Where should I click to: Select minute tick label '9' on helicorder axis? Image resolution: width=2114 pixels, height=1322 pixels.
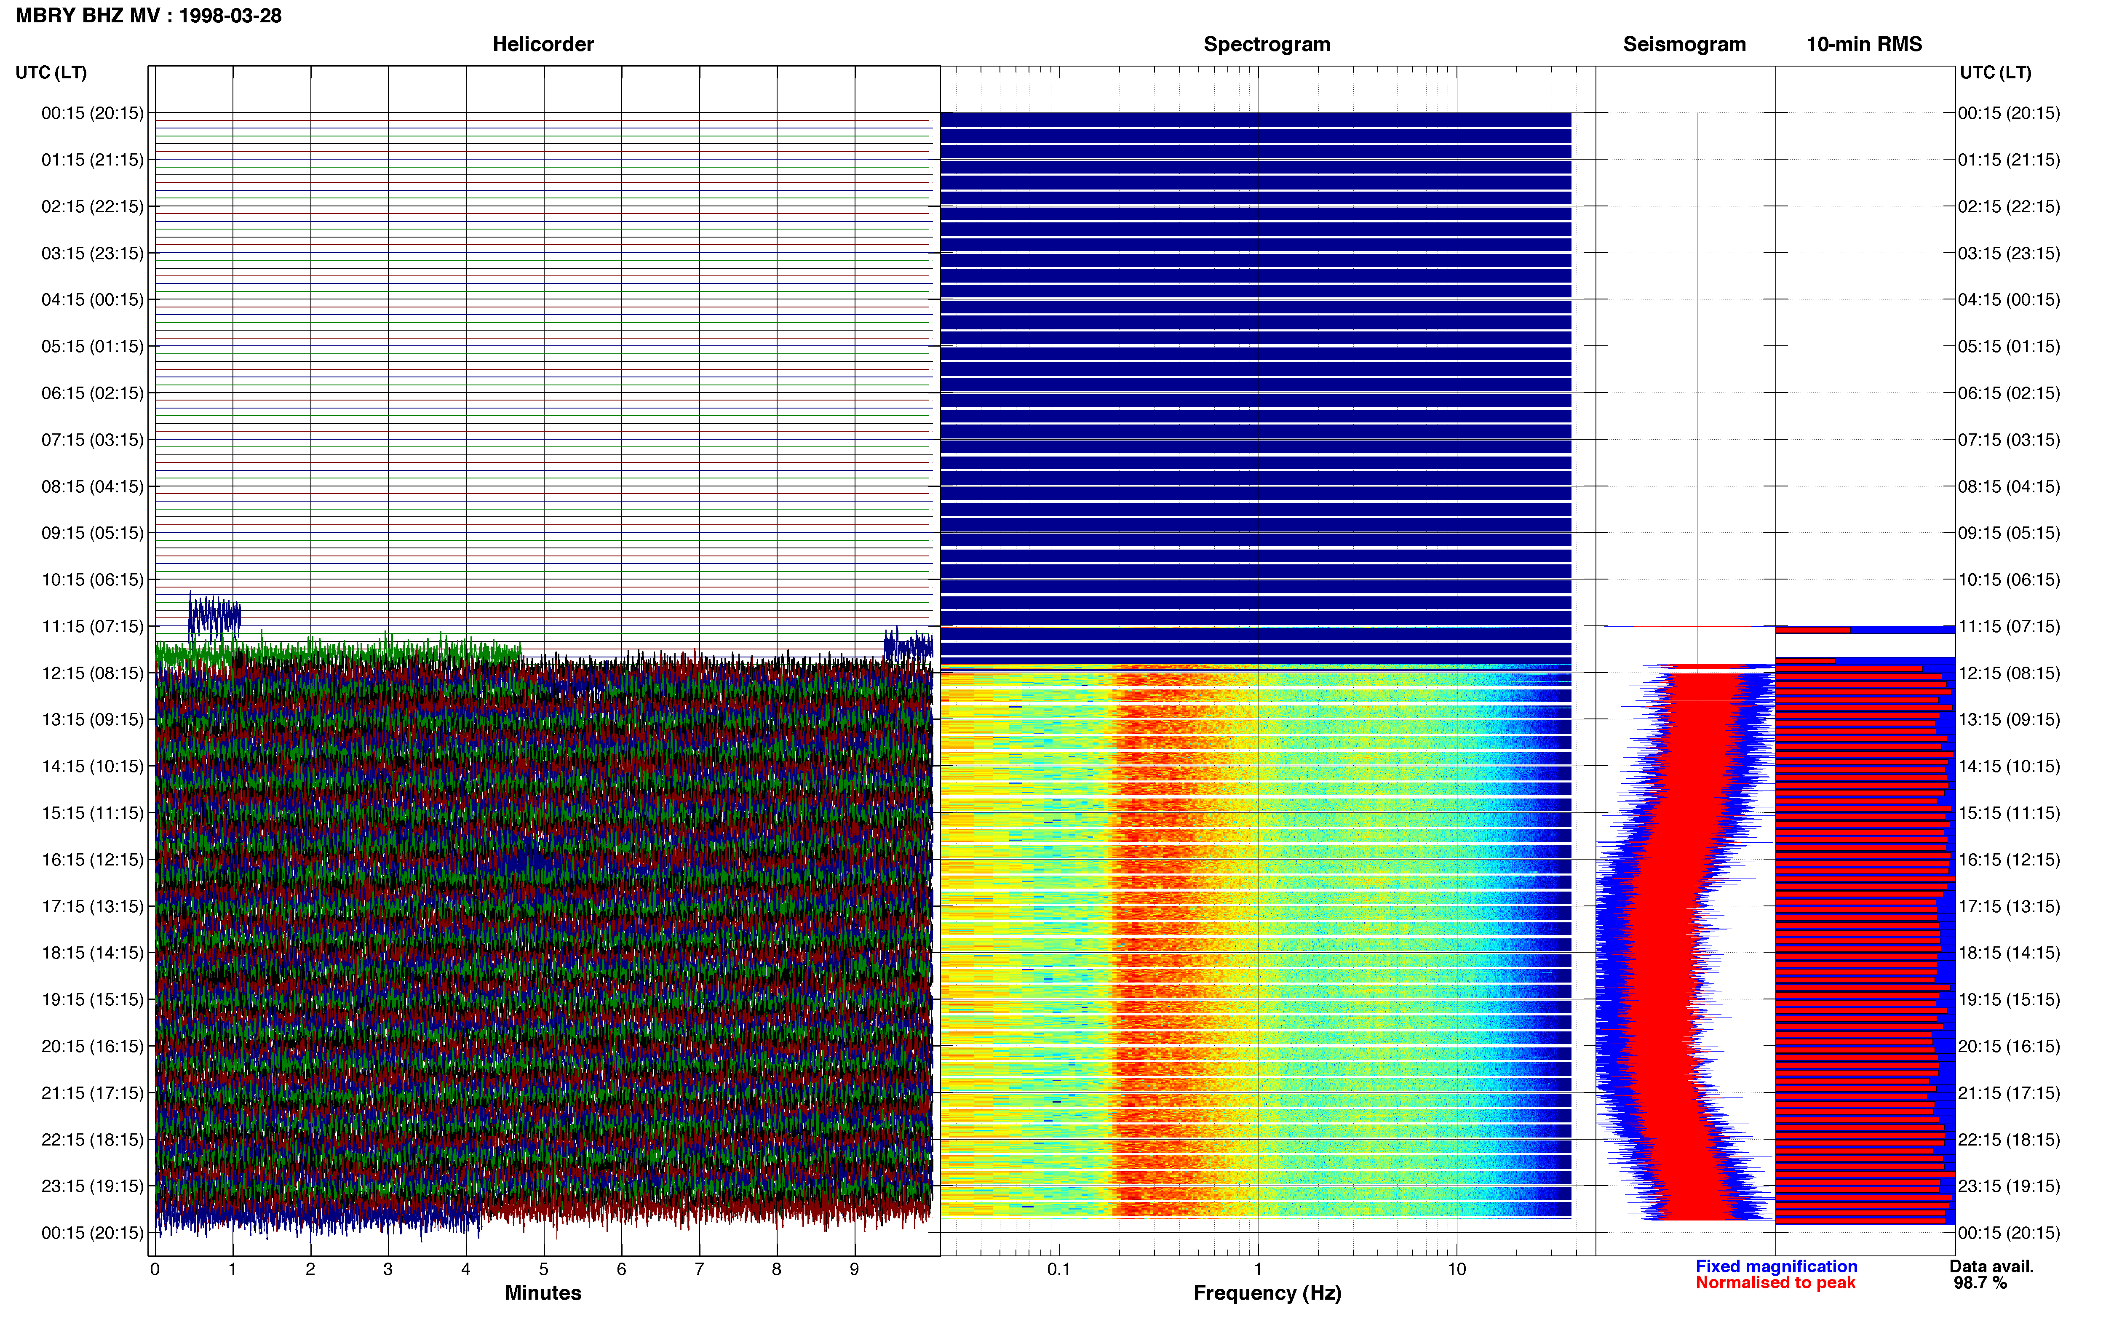tap(854, 1269)
